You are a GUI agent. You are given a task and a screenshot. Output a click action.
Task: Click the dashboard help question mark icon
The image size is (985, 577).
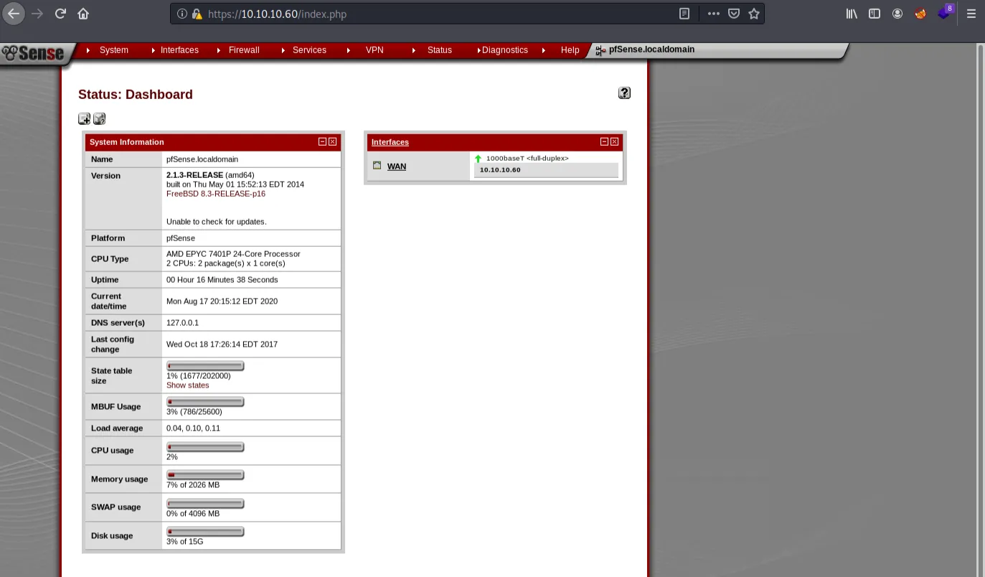point(624,93)
